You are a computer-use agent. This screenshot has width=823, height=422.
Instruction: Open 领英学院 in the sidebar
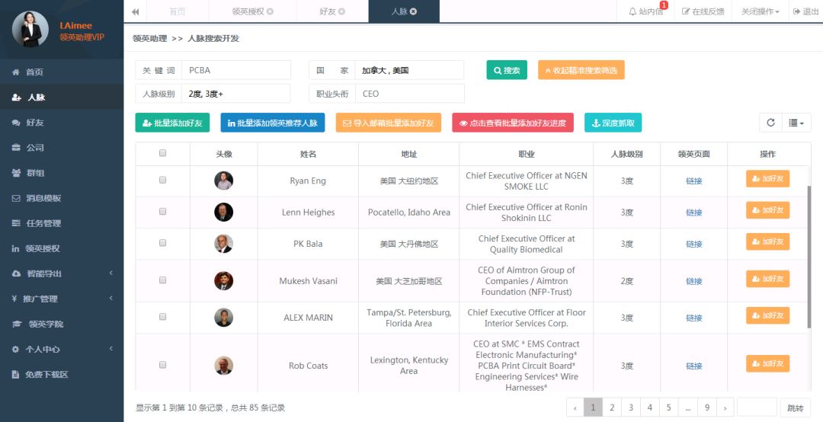62,324
